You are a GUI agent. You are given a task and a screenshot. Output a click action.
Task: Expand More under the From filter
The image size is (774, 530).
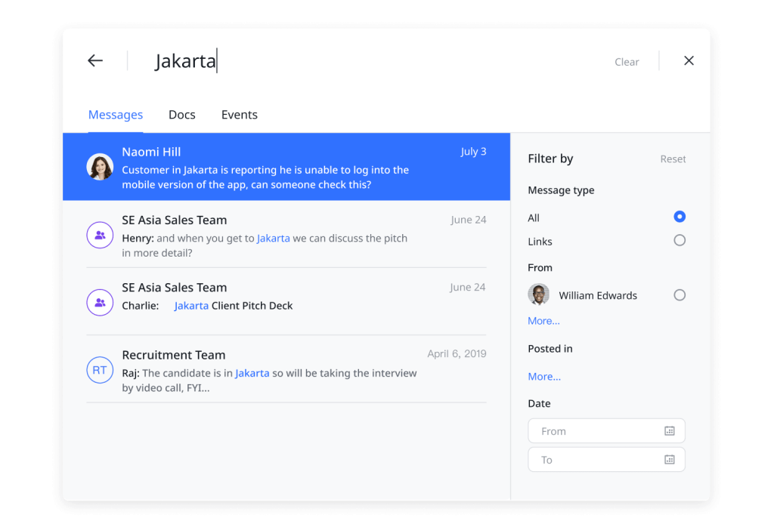[x=543, y=321]
